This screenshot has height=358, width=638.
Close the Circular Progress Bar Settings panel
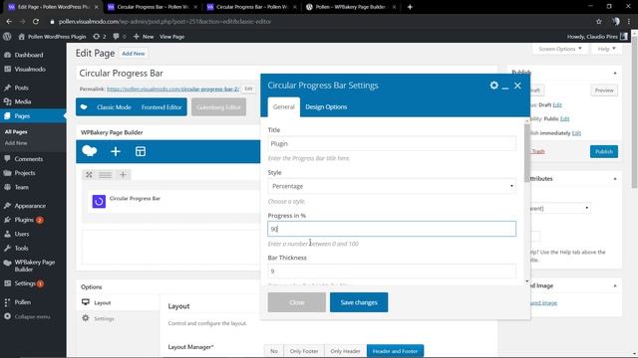click(517, 86)
